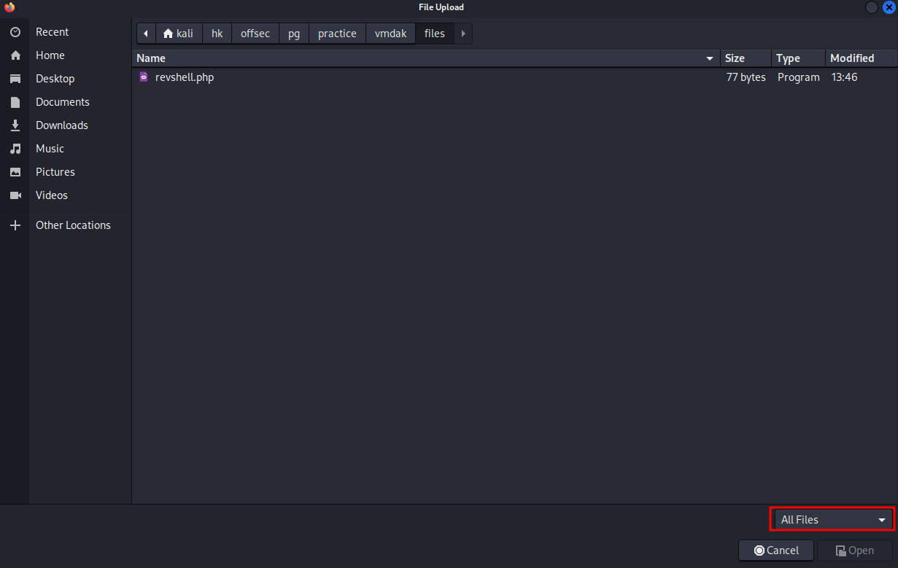
Task: Click the Music note icon
Action: (x=15, y=149)
